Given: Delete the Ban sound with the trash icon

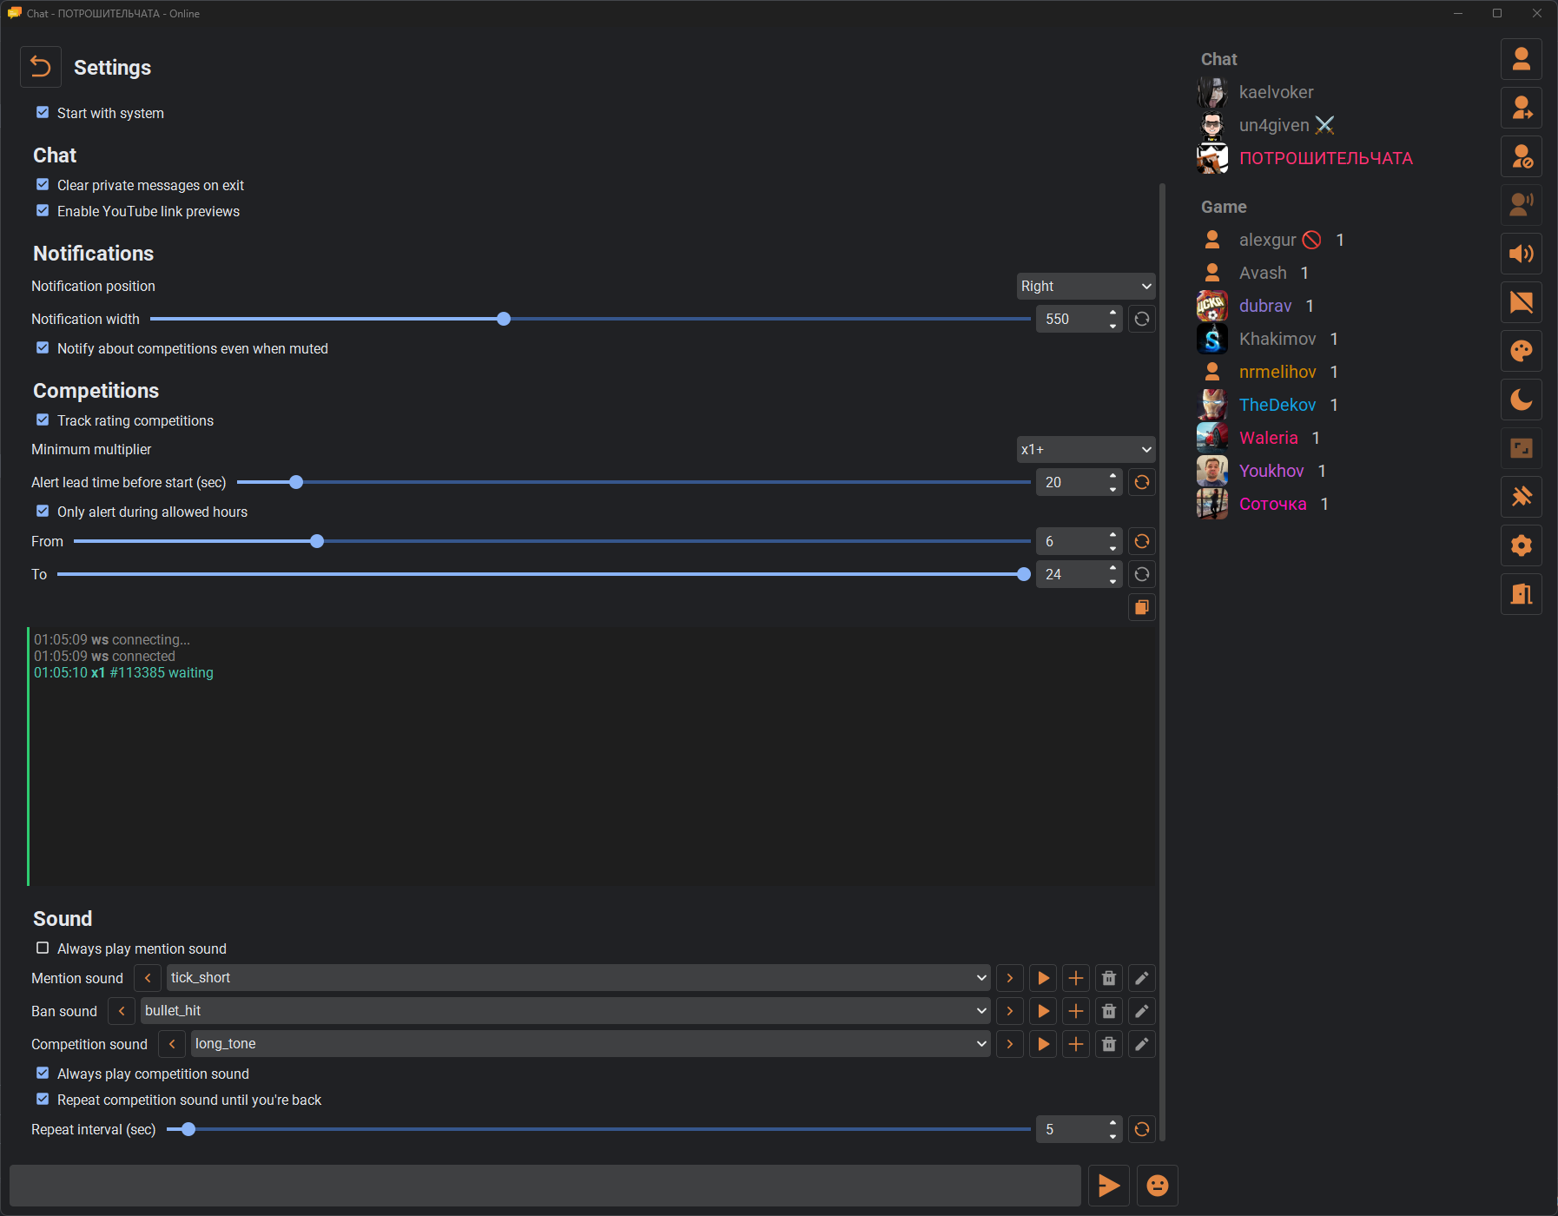Looking at the screenshot, I should pyautogui.click(x=1109, y=1011).
